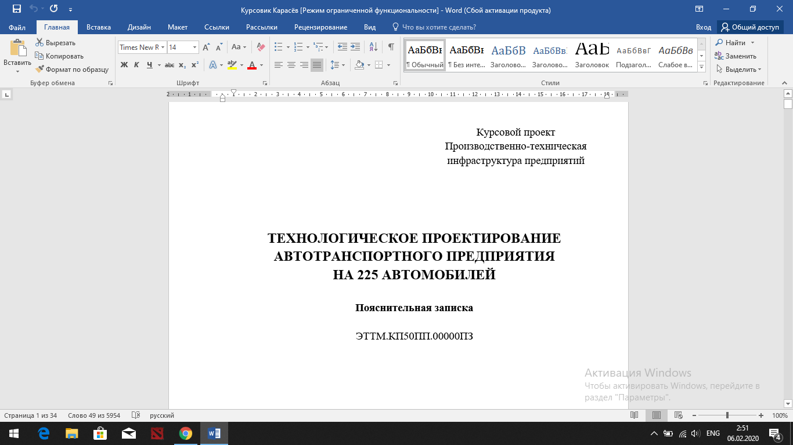
Task: Copy selection with Копировать
Action: 59,56
